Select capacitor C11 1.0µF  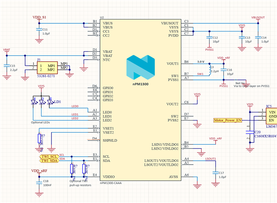[39, 29]
